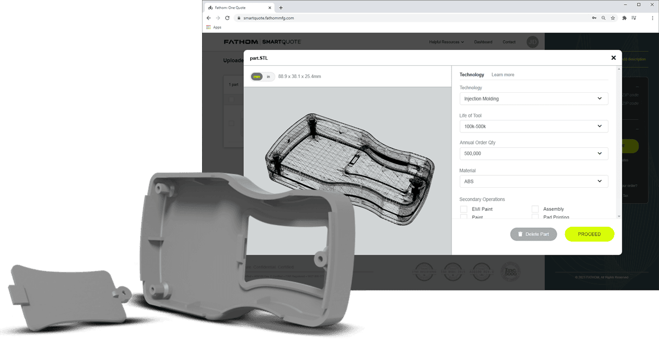Open the Annual Order Qty dropdown
This screenshot has height=341, width=659.
tap(534, 154)
